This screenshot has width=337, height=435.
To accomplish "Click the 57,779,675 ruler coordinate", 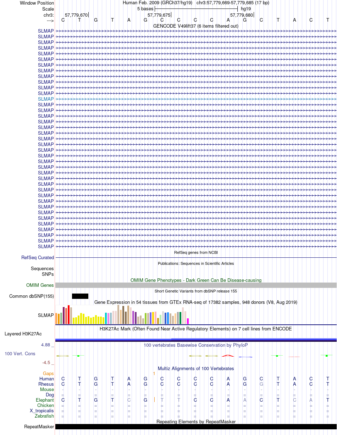I will [x=159, y=15].
